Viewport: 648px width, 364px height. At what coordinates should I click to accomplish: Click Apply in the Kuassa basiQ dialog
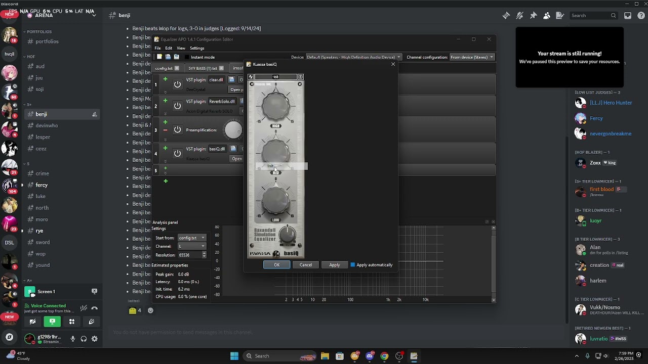click(335, 265)
